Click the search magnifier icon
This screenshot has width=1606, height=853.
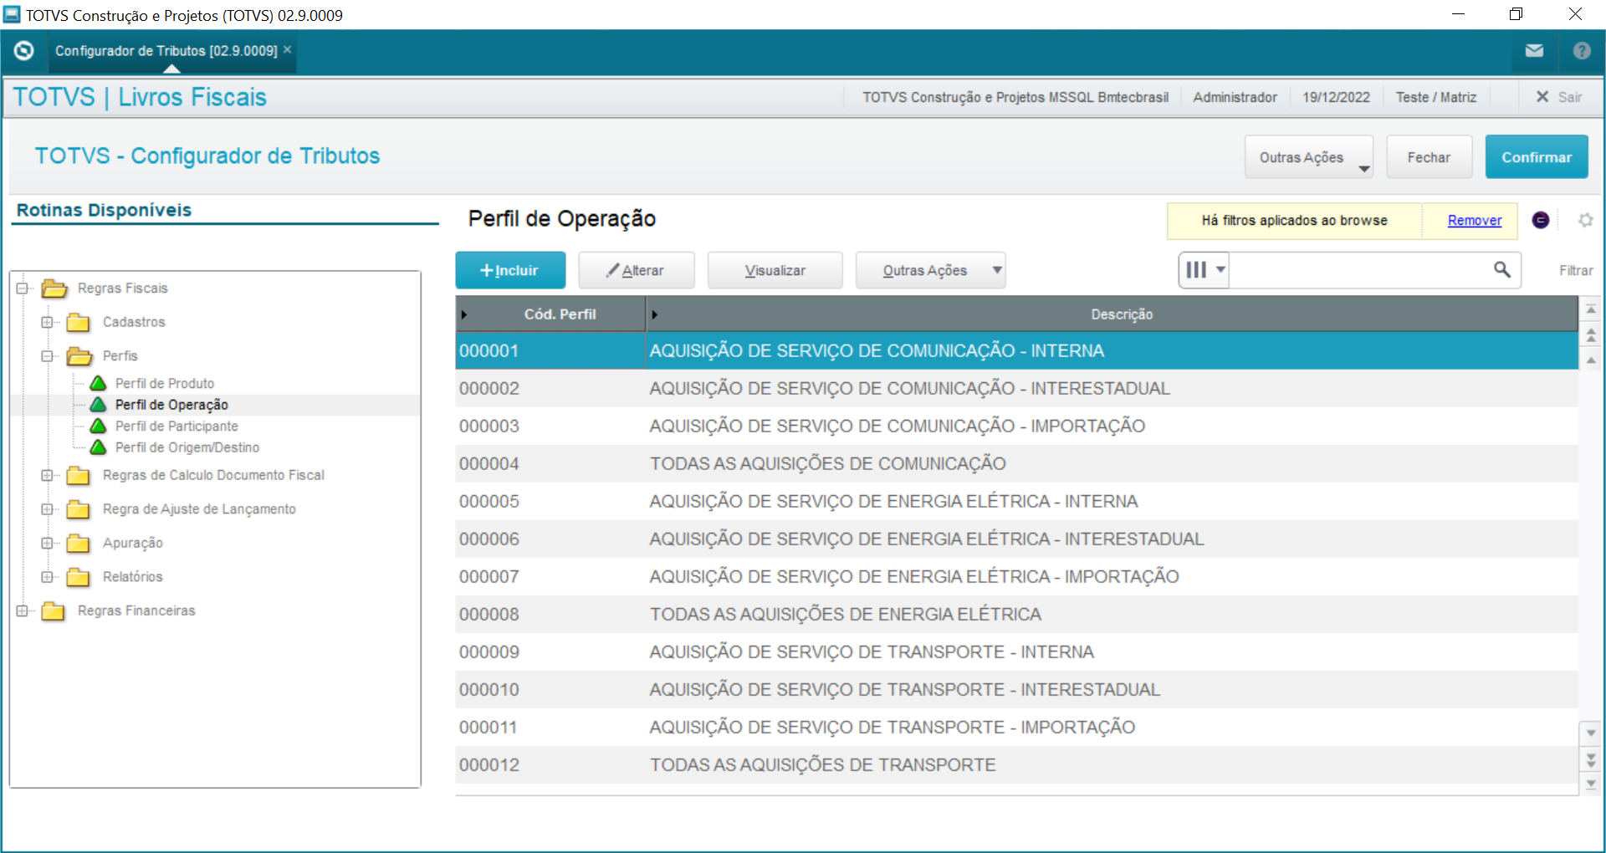click(x=1502, y=269)
